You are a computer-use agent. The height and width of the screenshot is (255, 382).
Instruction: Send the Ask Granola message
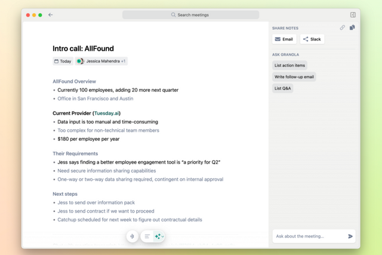tap(350, 236)
